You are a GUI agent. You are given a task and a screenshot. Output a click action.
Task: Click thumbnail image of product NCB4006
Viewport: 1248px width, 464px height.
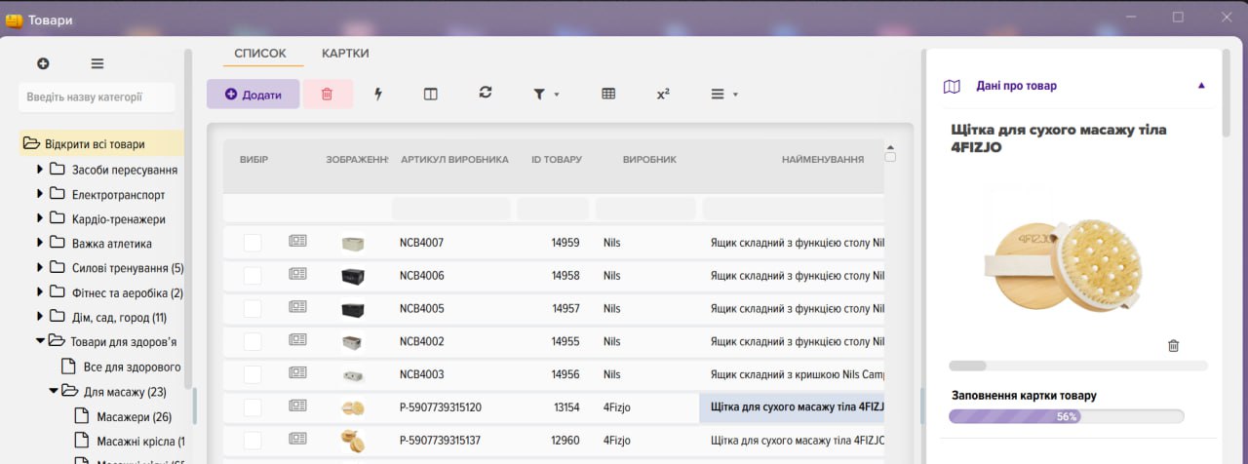(x=353, y=276)
